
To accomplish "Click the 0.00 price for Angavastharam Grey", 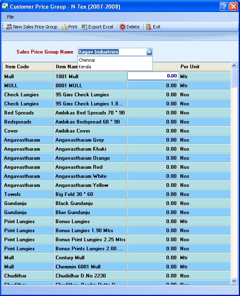I will coord(153,140).
